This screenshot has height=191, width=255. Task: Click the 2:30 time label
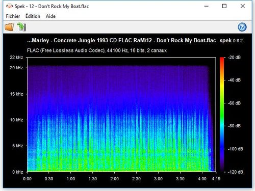[x=136, y=179]
